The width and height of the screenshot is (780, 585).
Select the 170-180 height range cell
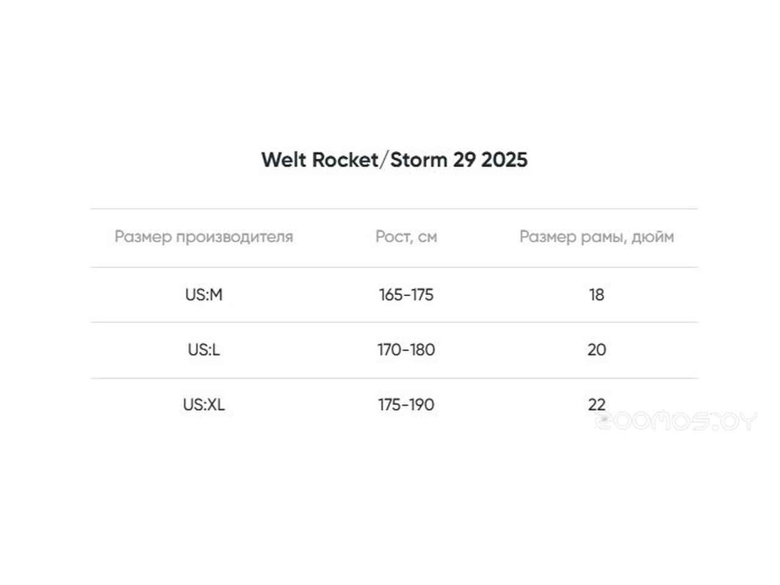(x=406, y=350)
